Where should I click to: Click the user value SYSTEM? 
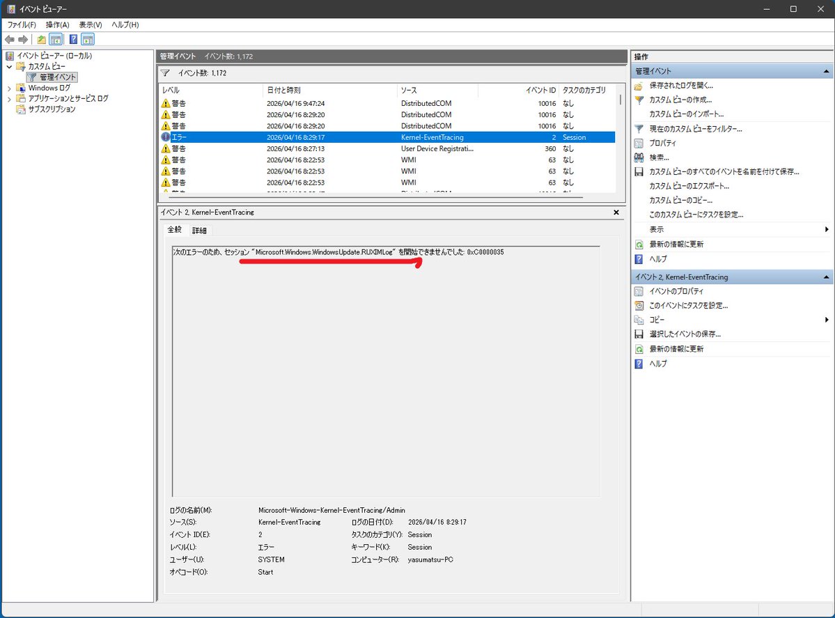[x=271, y=559]
